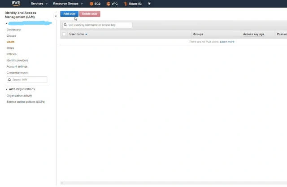The width and height of the screenshot is (287, 187).
Task: Open the AWS home logo
Action: (16, 3)
